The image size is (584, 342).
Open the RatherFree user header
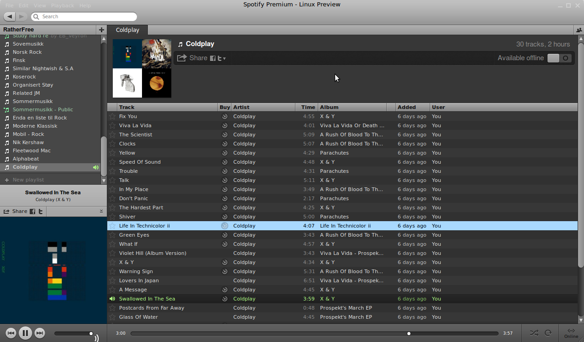coord(19,30)
